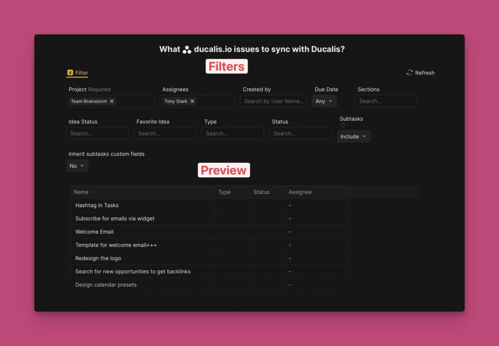This screenshot has width=499, height=346.
Task: Click the Asana logo in the title
Action: (187, 50)
